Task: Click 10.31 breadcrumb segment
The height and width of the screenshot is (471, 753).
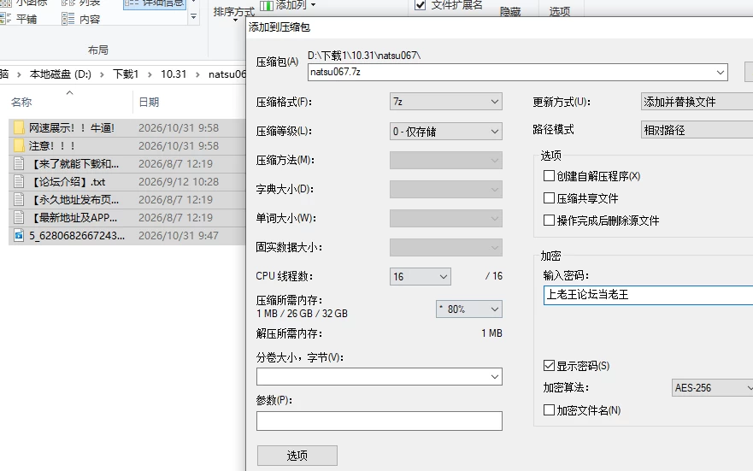Action: (174, 74)
